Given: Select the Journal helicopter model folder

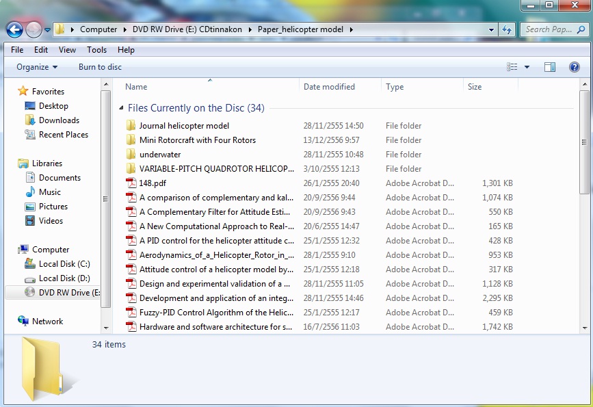Looking at the screenshot, I should pyautogui.click(x=184, y=126).
